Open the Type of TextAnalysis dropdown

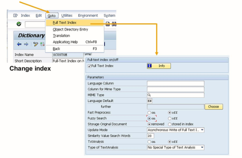tap(202, 147)
